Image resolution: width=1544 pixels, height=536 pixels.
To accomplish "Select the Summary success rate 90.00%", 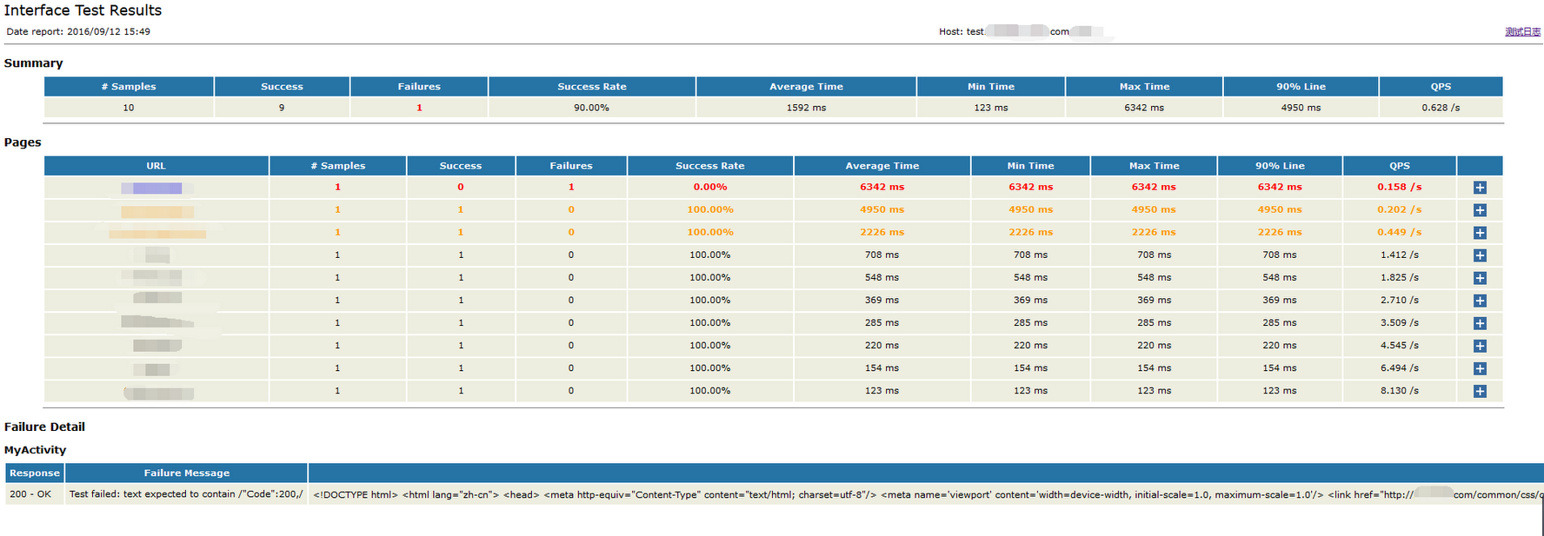I will coord(591,108).
